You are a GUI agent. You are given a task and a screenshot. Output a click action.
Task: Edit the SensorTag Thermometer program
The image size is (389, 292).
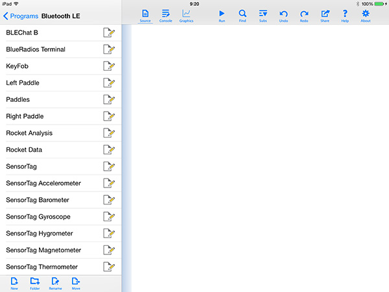pyautogui.click(x=109, y=267)
